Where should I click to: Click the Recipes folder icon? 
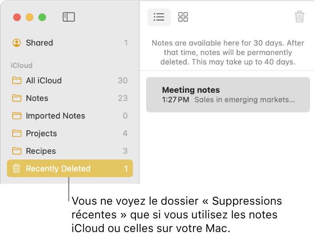(17, 151)
